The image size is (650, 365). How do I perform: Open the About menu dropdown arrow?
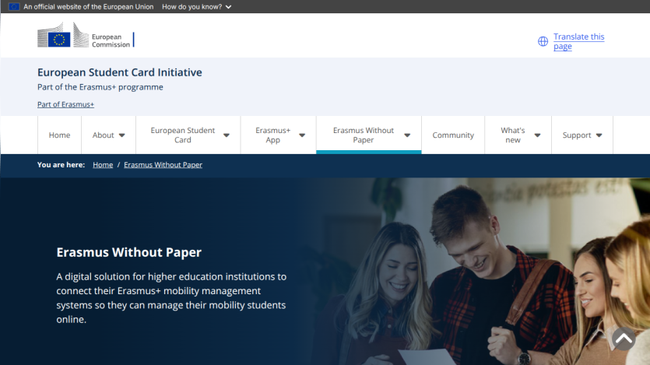point(122,135)
